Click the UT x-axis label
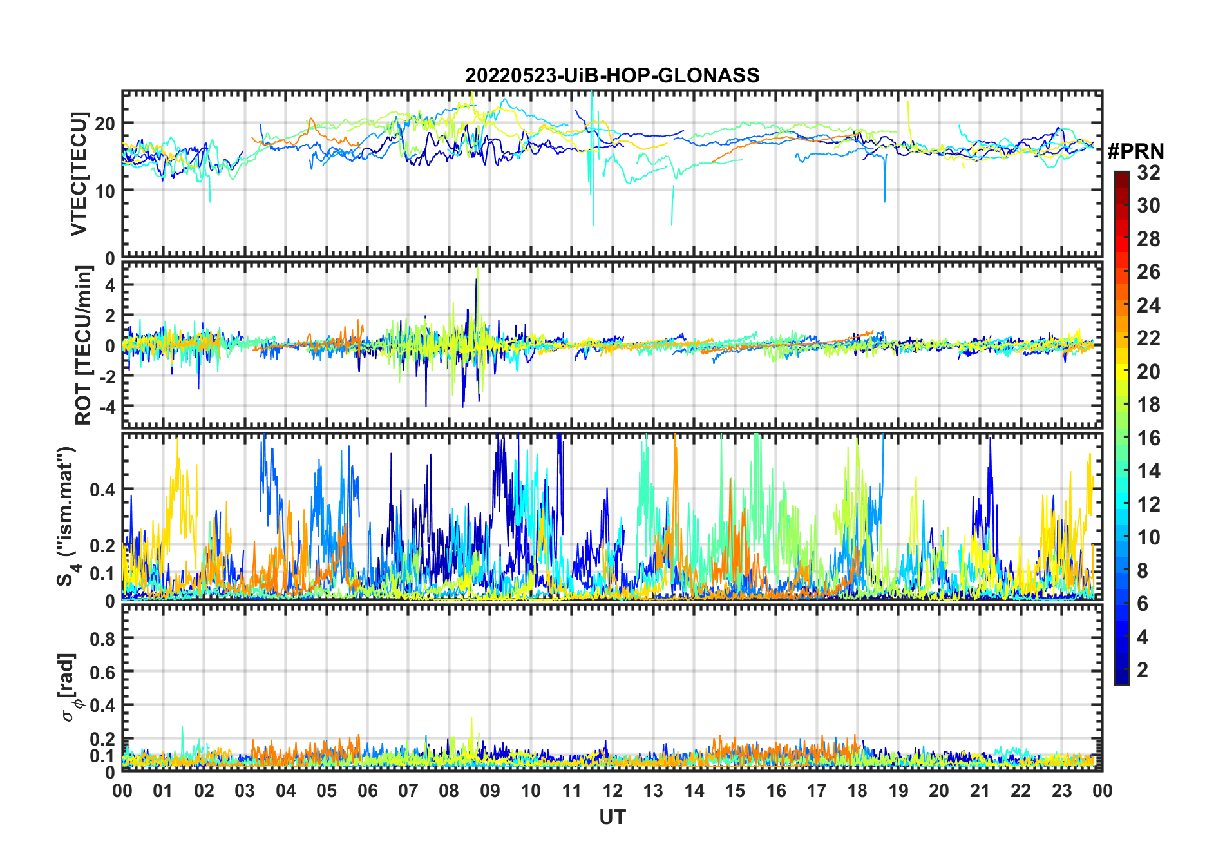1225x857 pixels. click(x=612, y=818)
